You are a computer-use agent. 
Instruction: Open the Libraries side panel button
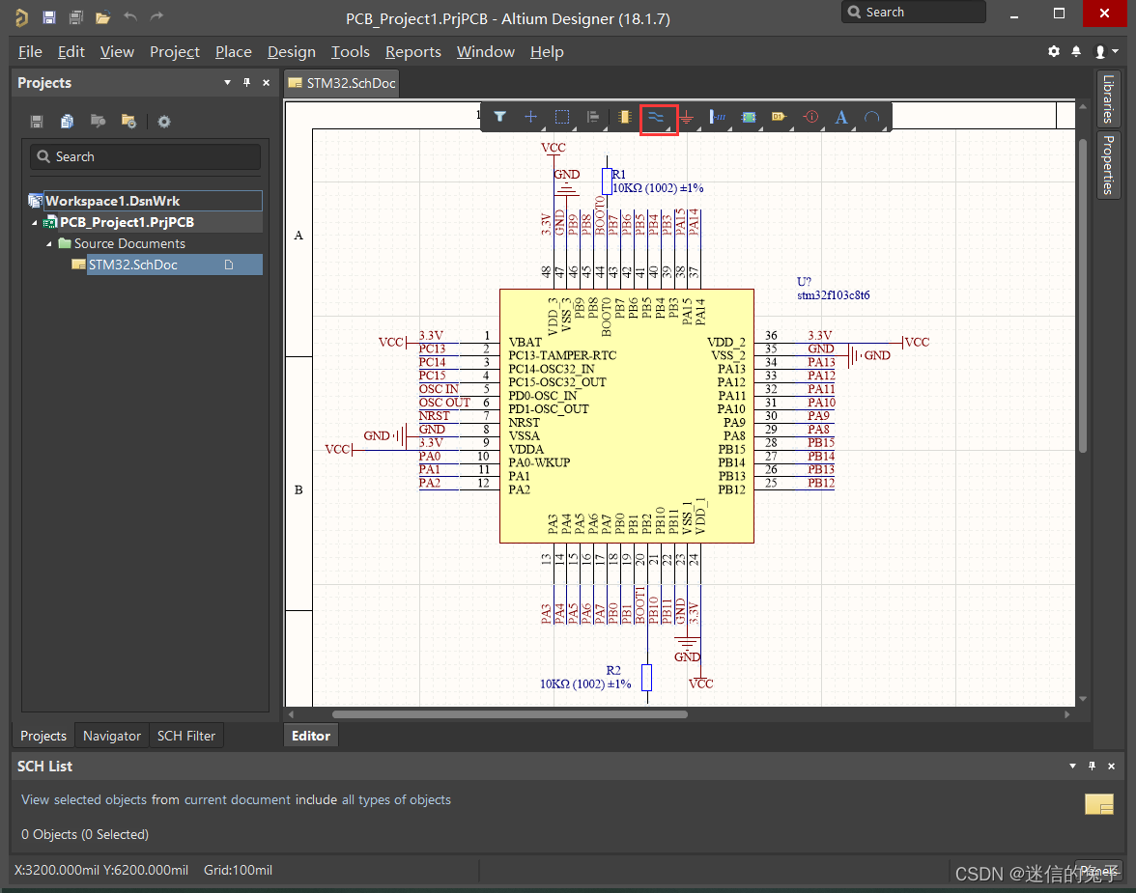coord(1108,98)
